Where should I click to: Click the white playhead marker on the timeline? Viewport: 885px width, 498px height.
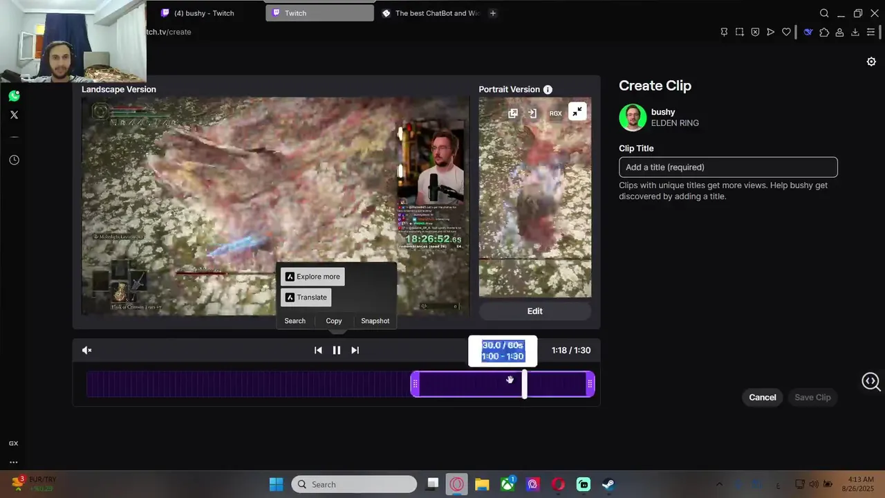[524, 384]
